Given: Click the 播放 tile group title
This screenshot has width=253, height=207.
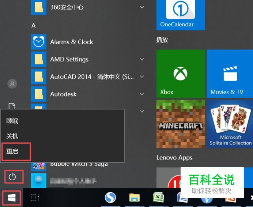Looking at the screenshot, I should (162, 40).
